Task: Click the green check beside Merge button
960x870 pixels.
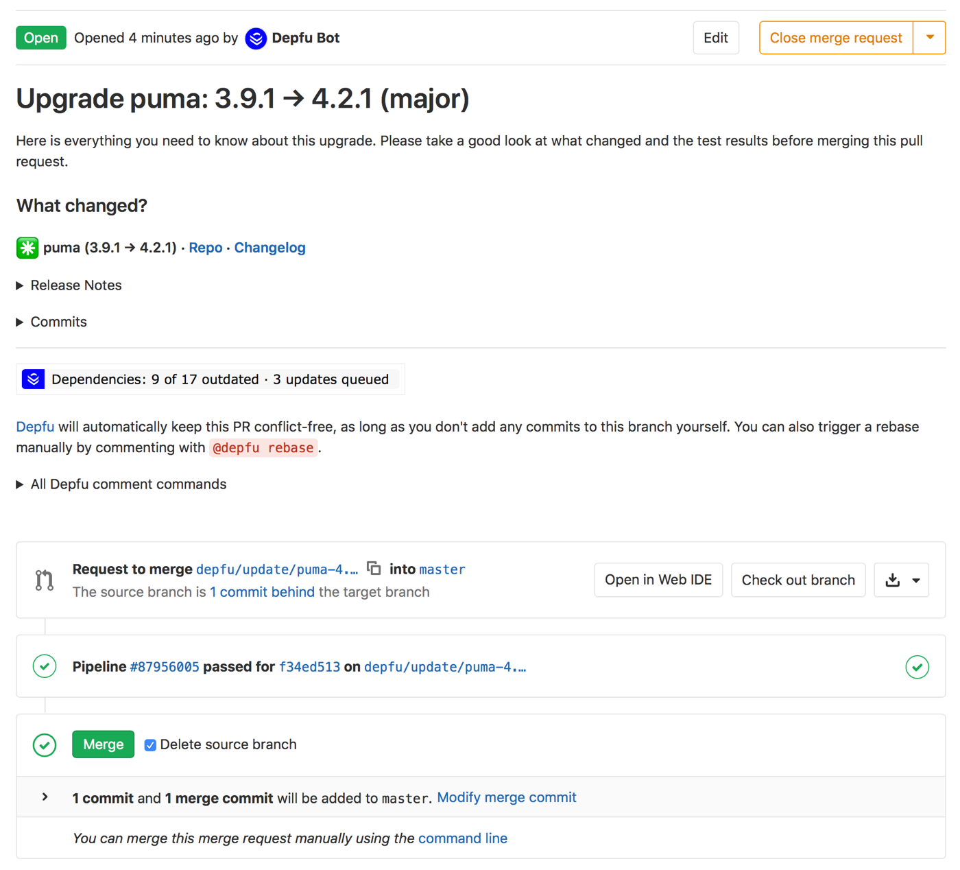Action: point(45,745)
